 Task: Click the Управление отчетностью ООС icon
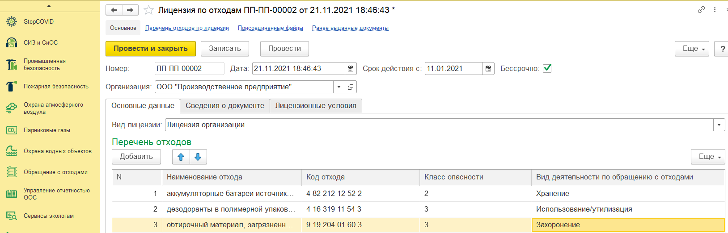click(12, 194)
